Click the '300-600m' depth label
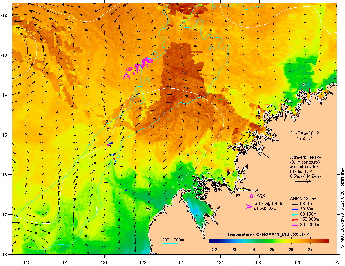 (x=309, y=225)
